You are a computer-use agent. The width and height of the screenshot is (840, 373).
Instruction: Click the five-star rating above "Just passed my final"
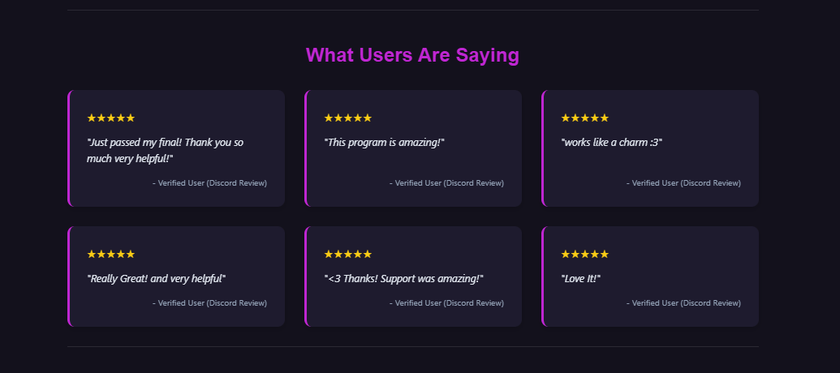(x=110, y=118)
